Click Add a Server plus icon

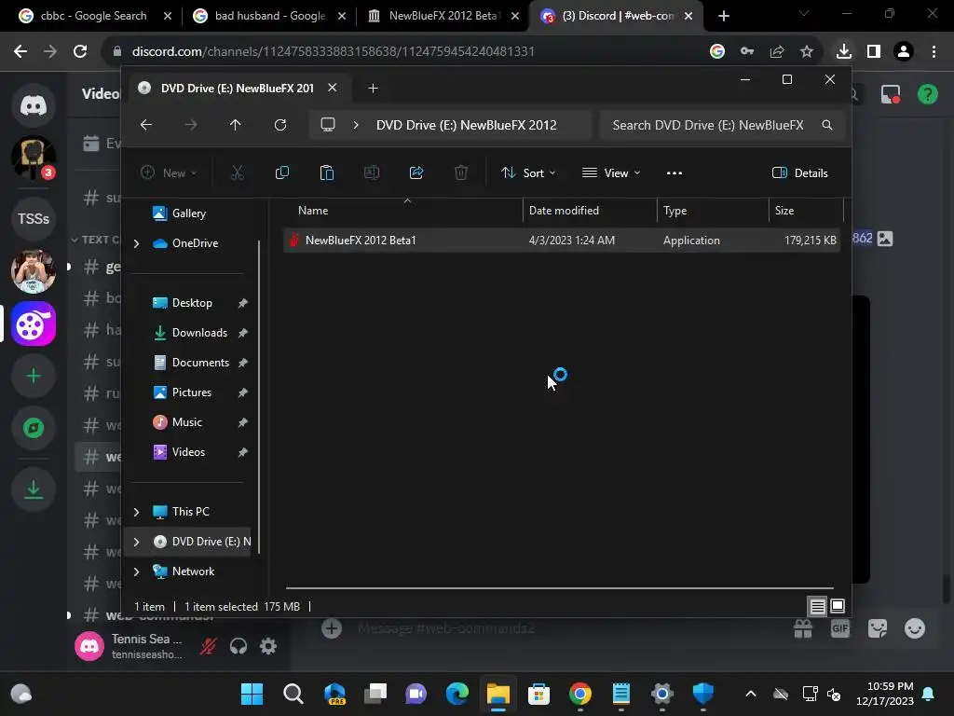pyautogui.click(x=34, y=376)
